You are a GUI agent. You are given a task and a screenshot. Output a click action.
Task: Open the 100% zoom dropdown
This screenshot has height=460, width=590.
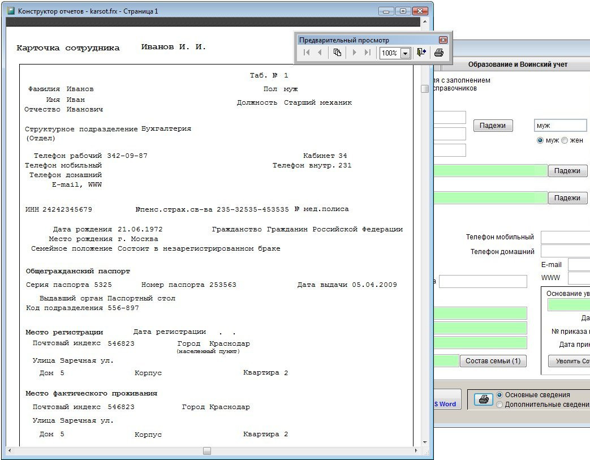click(405, 53)
